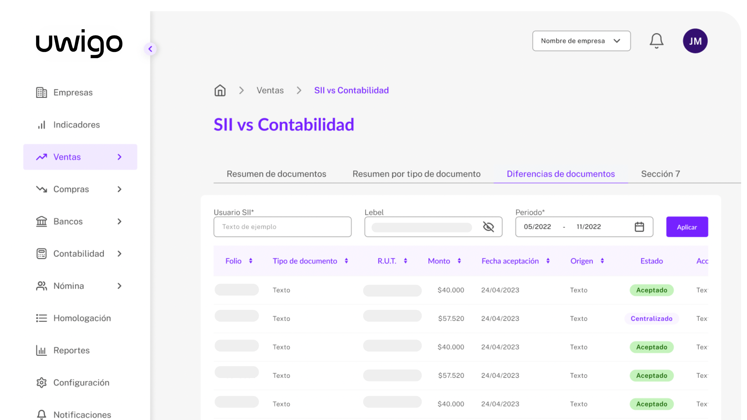Sort table by Folio column

point(251,261)
